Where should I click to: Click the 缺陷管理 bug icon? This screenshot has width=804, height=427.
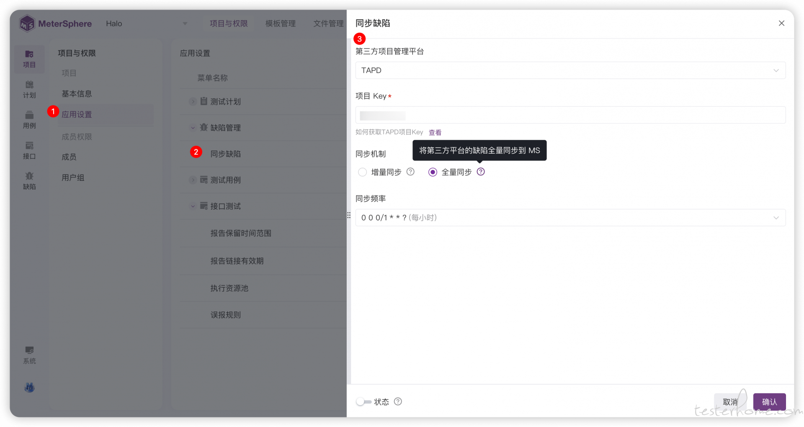pyautogui.click(x=204, y=127)
